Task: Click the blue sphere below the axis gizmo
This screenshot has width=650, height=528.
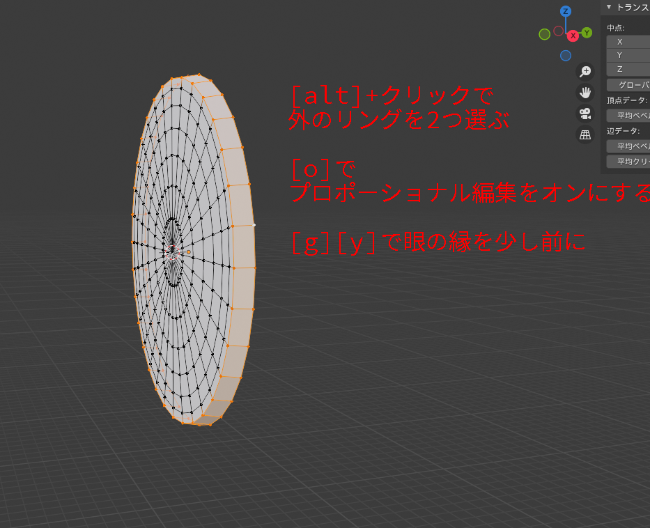Action: tap(565, 54)
